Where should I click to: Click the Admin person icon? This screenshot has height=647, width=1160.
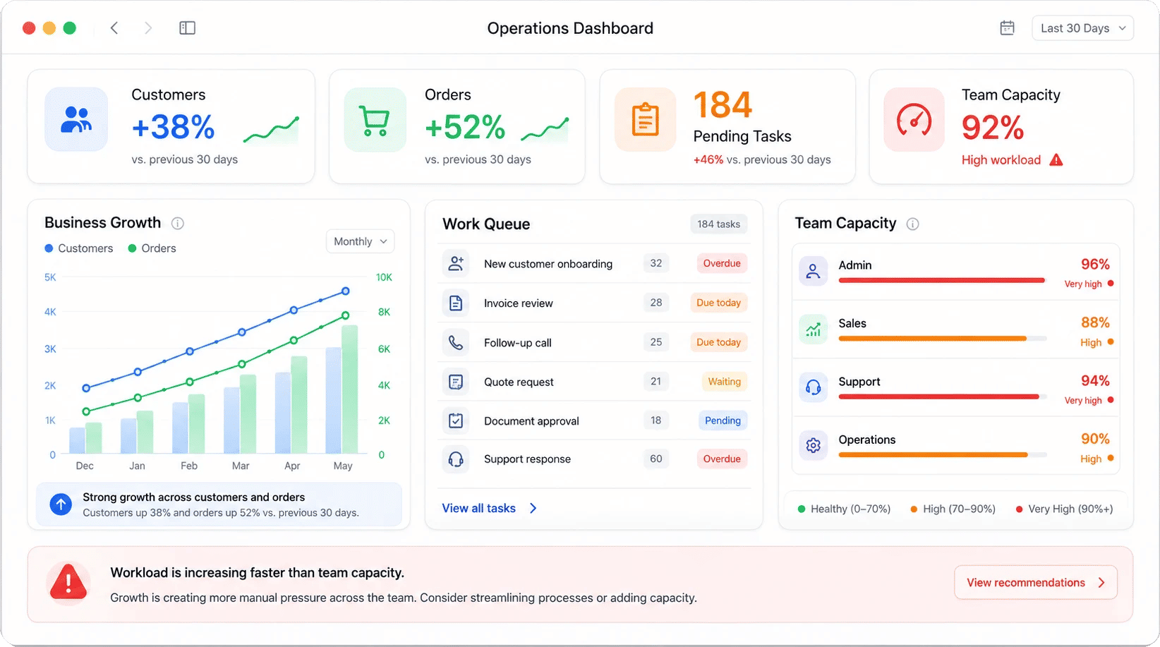pyautogui.click(x=813, y=271)
